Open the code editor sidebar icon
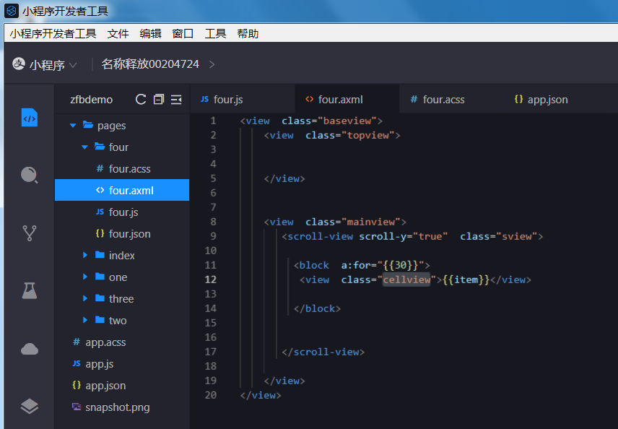 [x=29, y=118]
